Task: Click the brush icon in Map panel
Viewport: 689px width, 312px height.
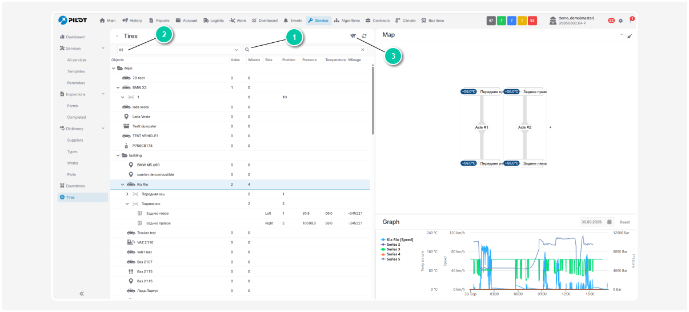Action: click(x=630, y=36)
